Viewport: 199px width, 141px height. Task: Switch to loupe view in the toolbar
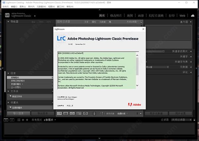coord(66,114)
